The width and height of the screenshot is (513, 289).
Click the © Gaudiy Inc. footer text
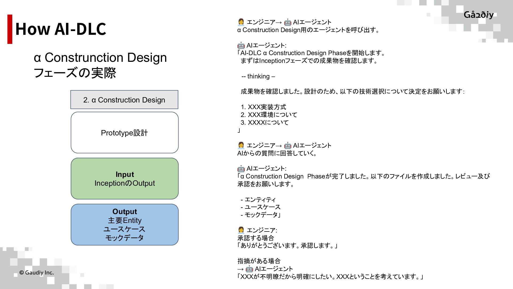(x=37, y=273)
